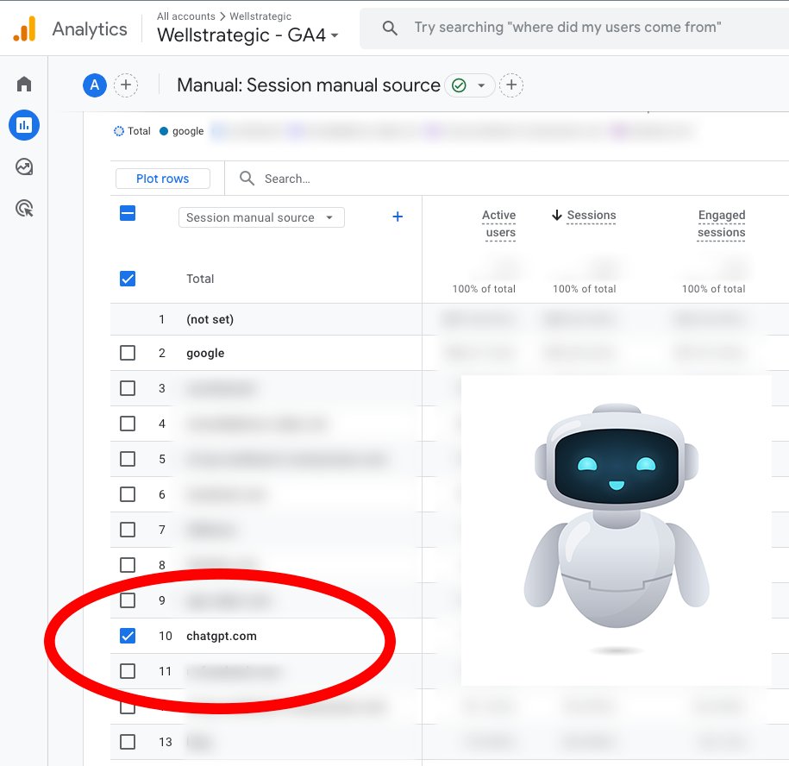Click the chatgpt.com row label
The height and width of the screenshot is (766, 789).
point(222,636)
